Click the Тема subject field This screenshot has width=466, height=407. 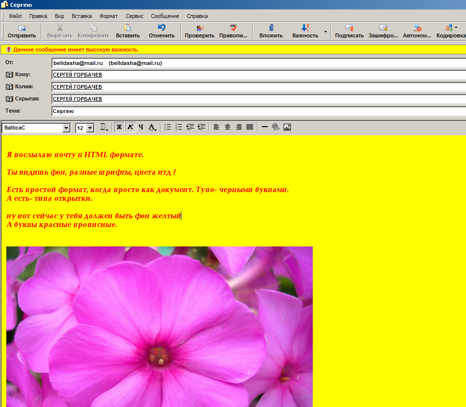(258, 111)
